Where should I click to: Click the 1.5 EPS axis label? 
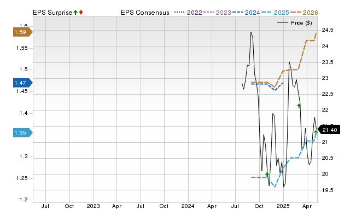(x=24, y=69)
